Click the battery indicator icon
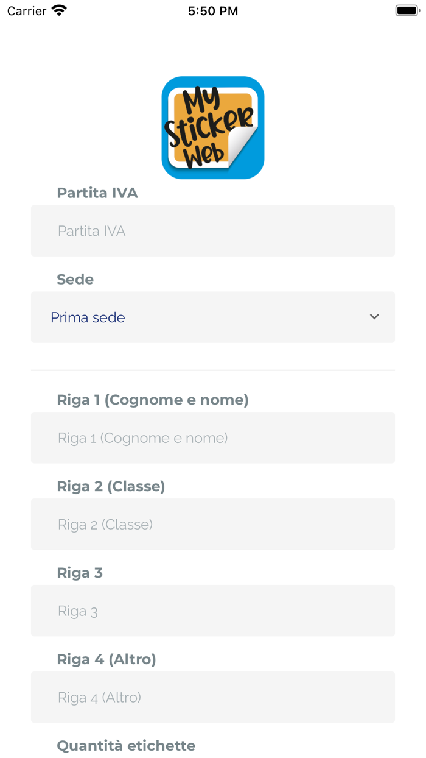 406,10
